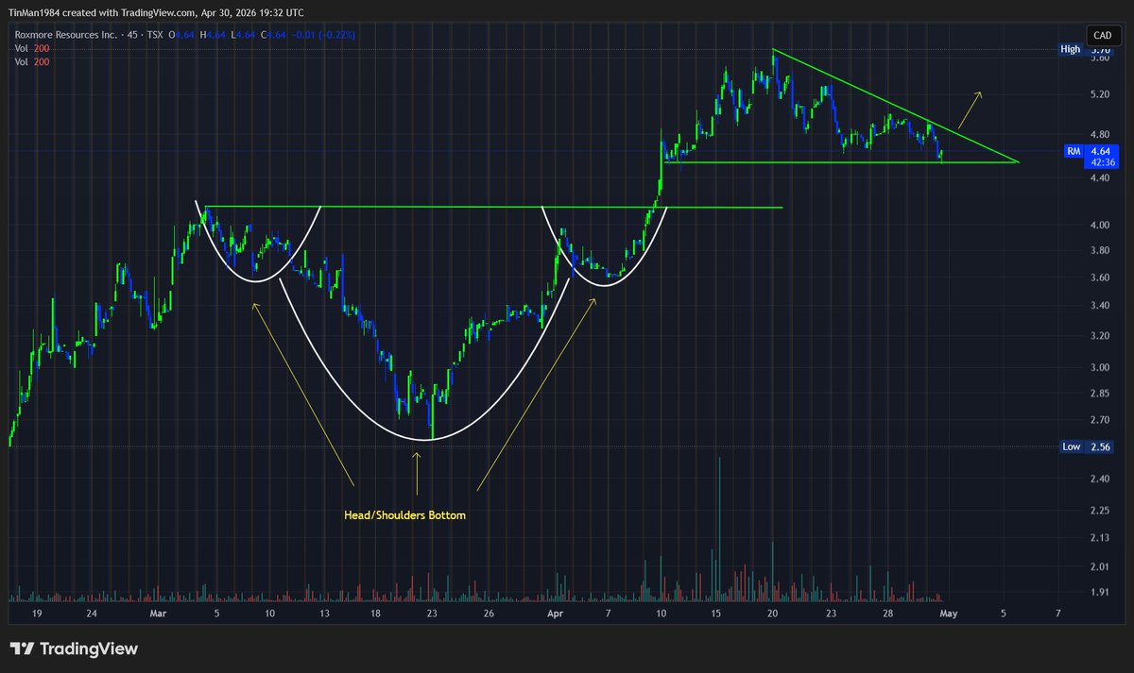Click the 28 date axis label
1134x673 pixels.
[888, 614]
